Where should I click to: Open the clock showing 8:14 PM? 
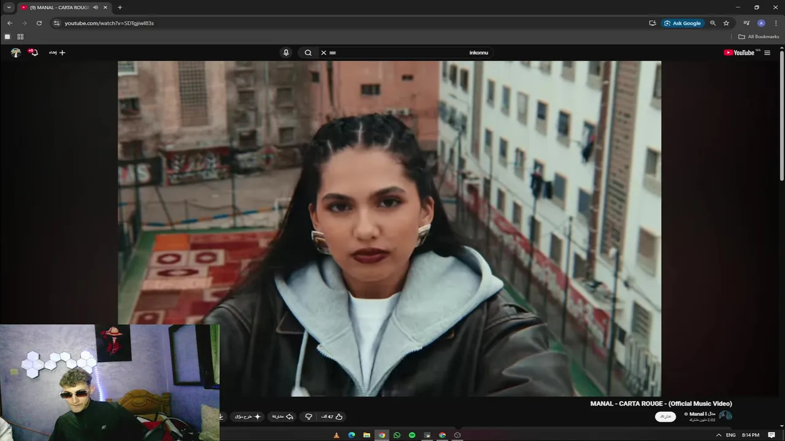tap(751, 435)
